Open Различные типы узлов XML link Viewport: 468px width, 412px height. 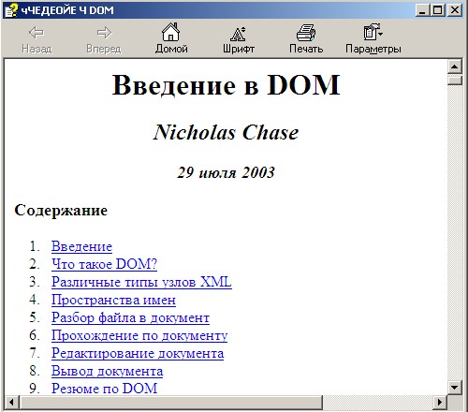(x=141, y=282)
